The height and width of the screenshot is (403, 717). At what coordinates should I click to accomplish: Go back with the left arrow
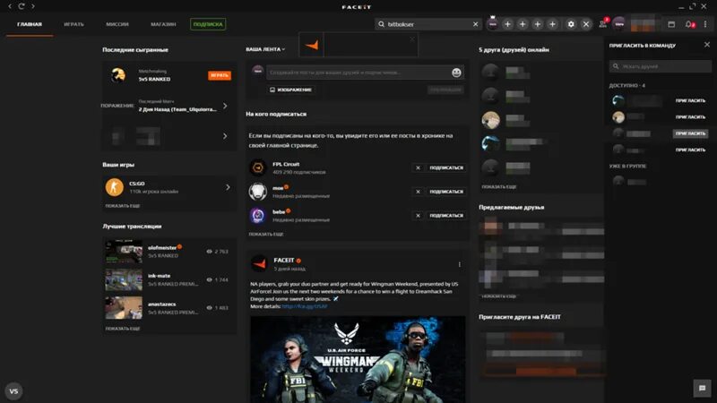click(10, 6)
